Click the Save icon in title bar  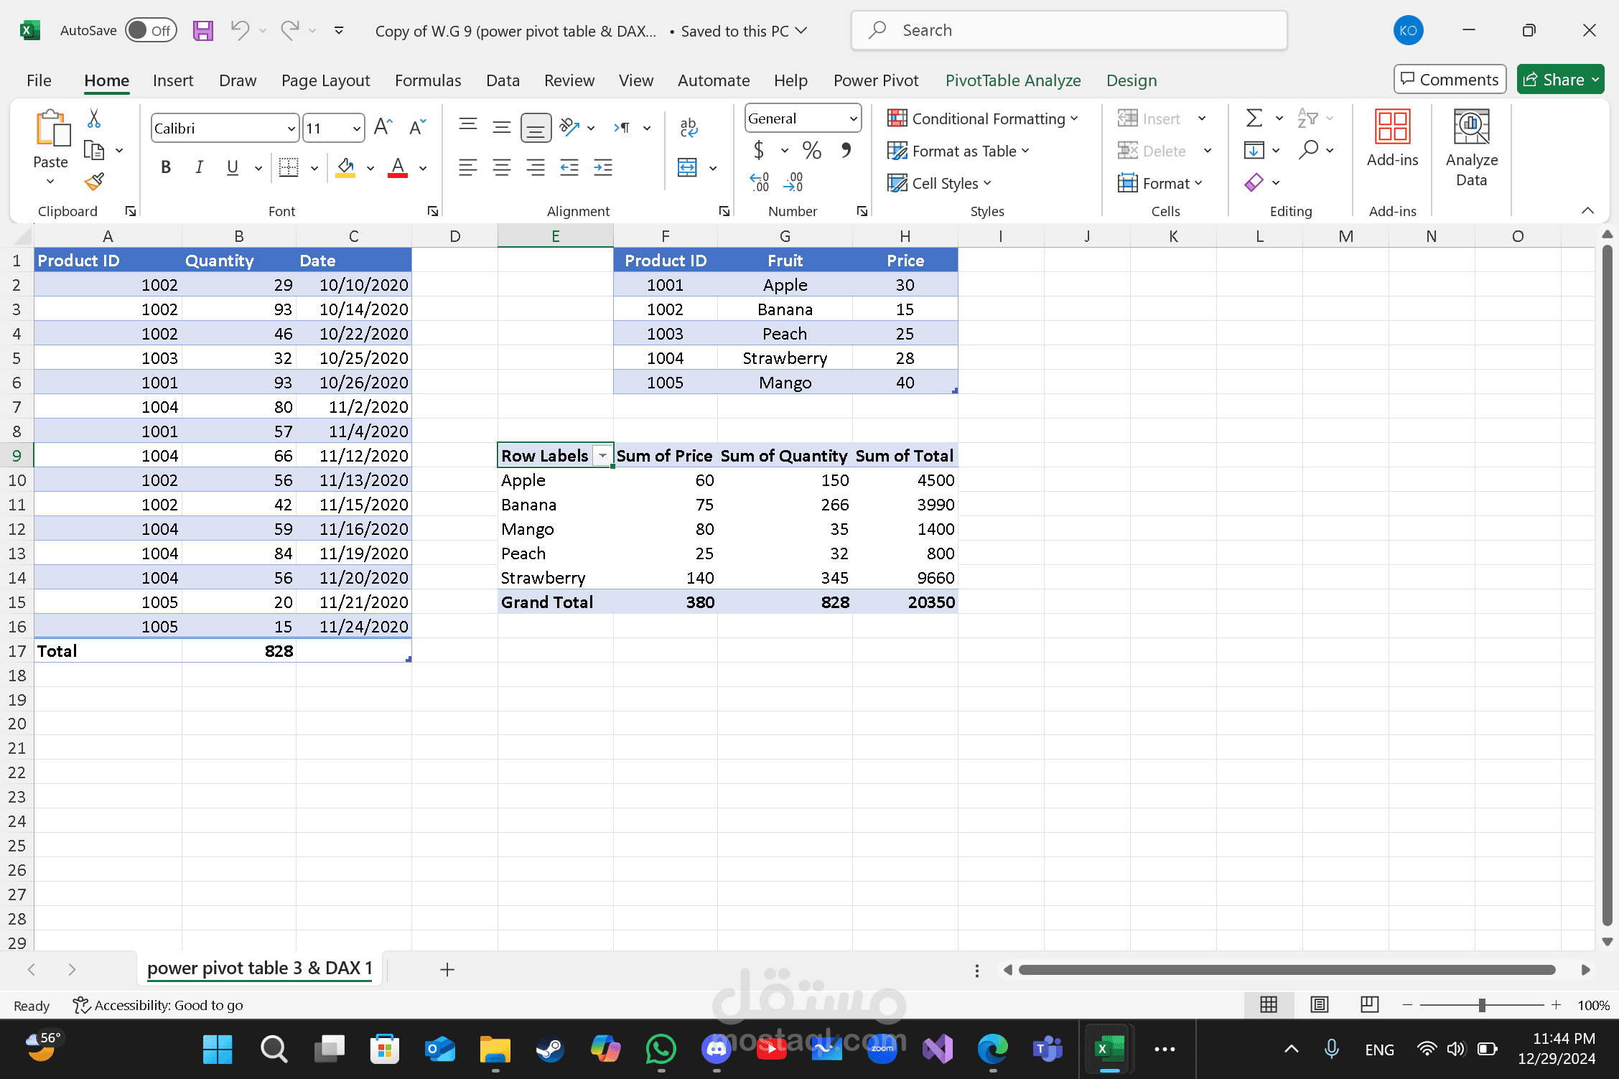point(203,31)
